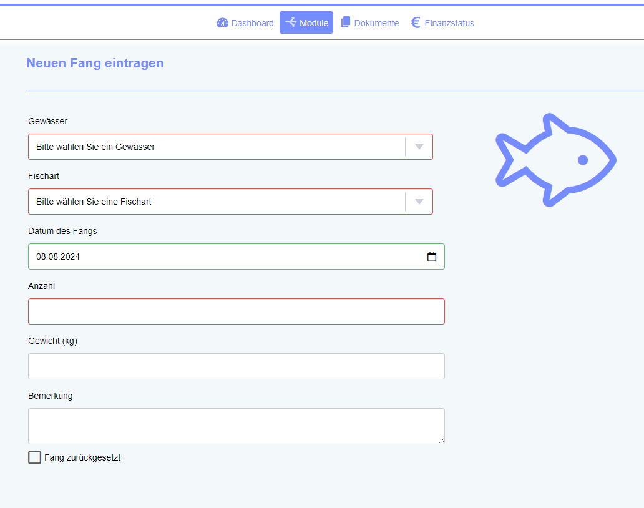Click the Module branch icon
Image resolution: width=644 pixels, height=508 pixels.
point(291,22)
